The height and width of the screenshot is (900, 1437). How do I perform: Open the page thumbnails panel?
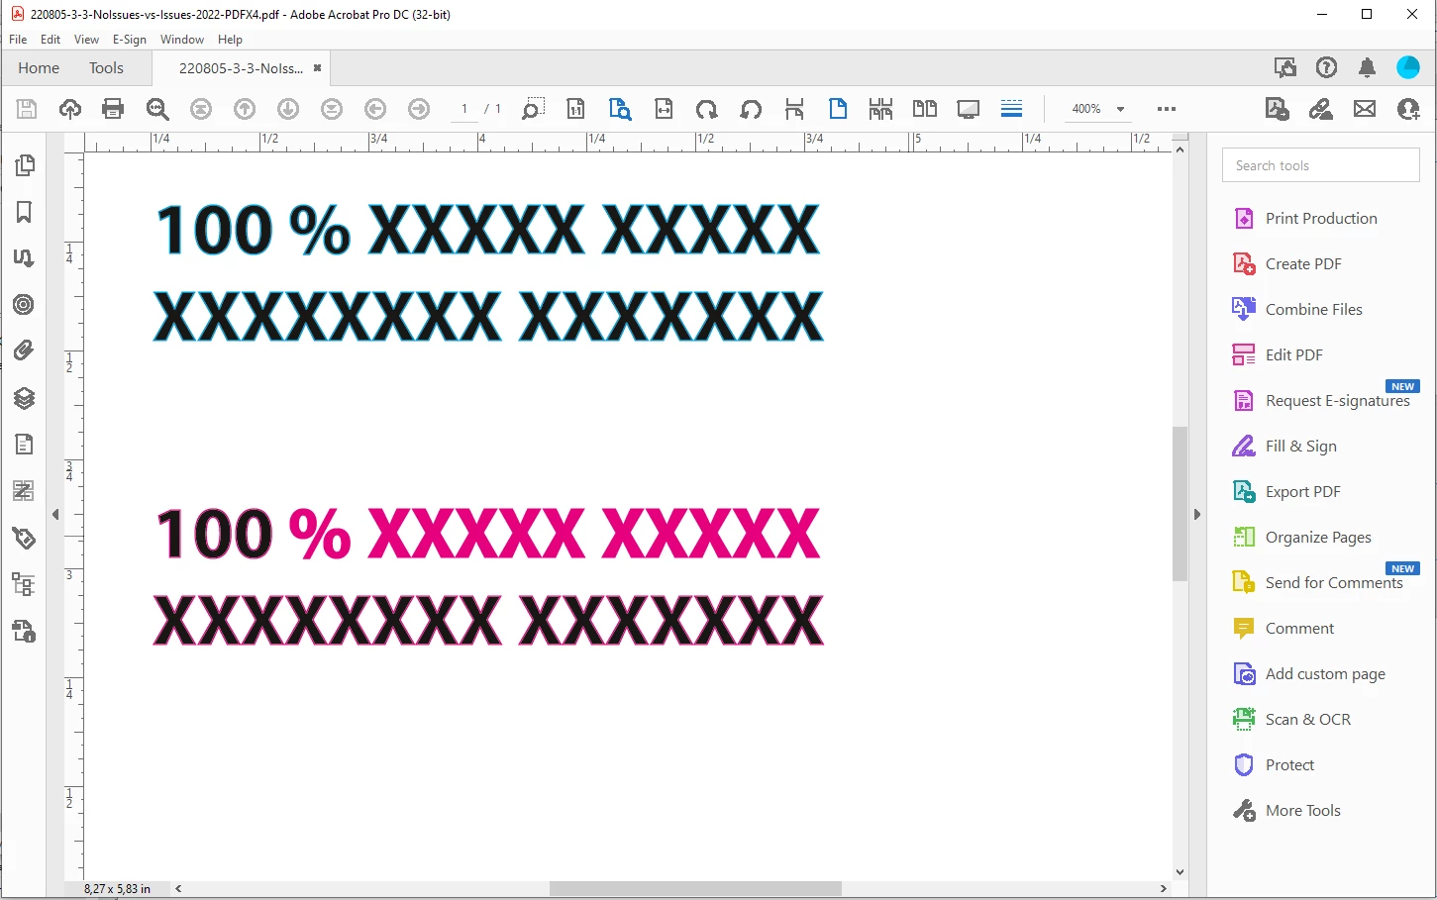[25, 165]
